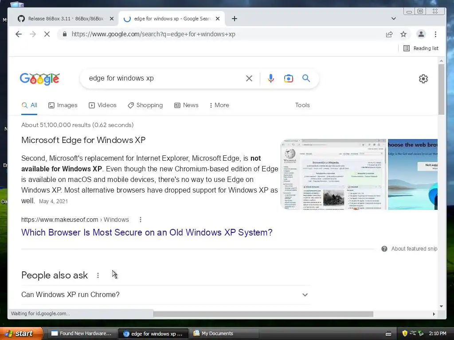Open a new tab with plus button
Screen dimensions: 454x340
pyautogui.click(x=235, y=19)
